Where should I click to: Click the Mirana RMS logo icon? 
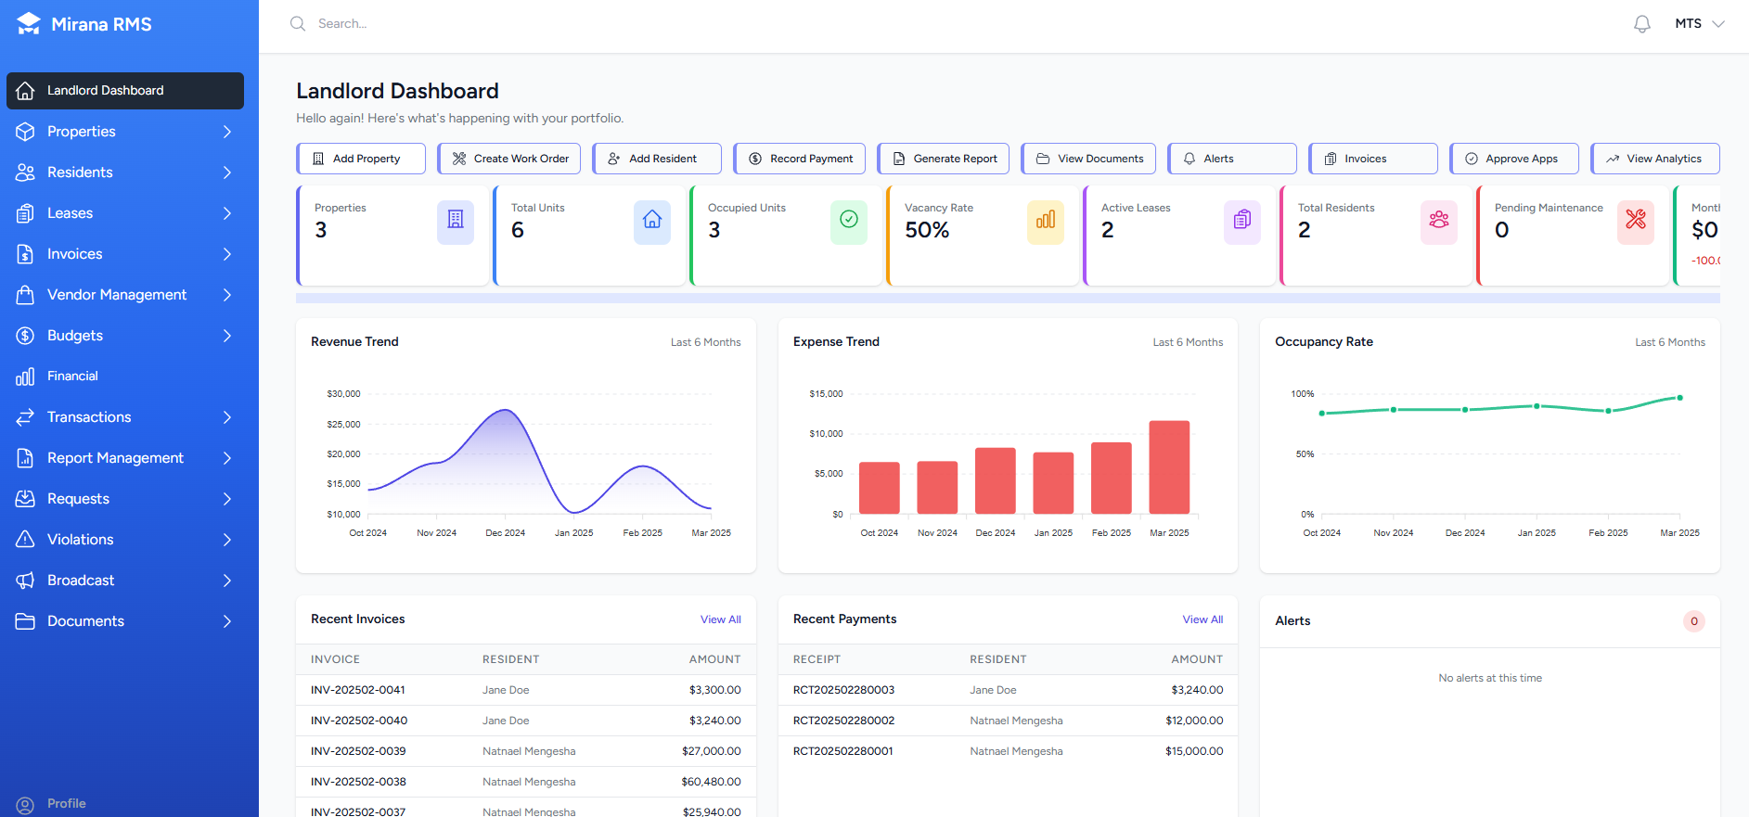29,24
